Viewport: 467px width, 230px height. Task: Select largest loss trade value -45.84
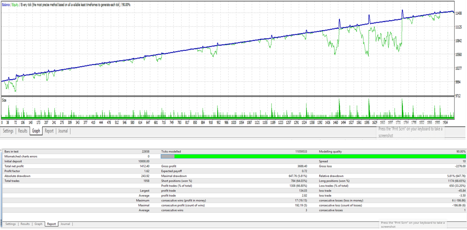461,191
